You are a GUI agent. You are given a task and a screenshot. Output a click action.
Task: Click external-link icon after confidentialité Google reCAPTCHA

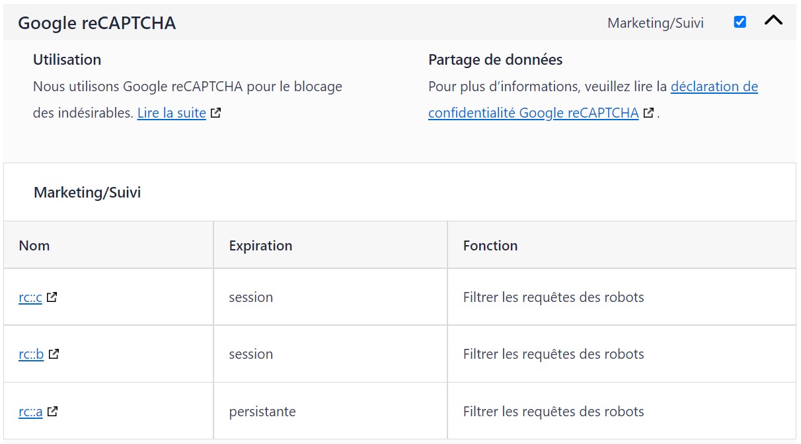648,113
